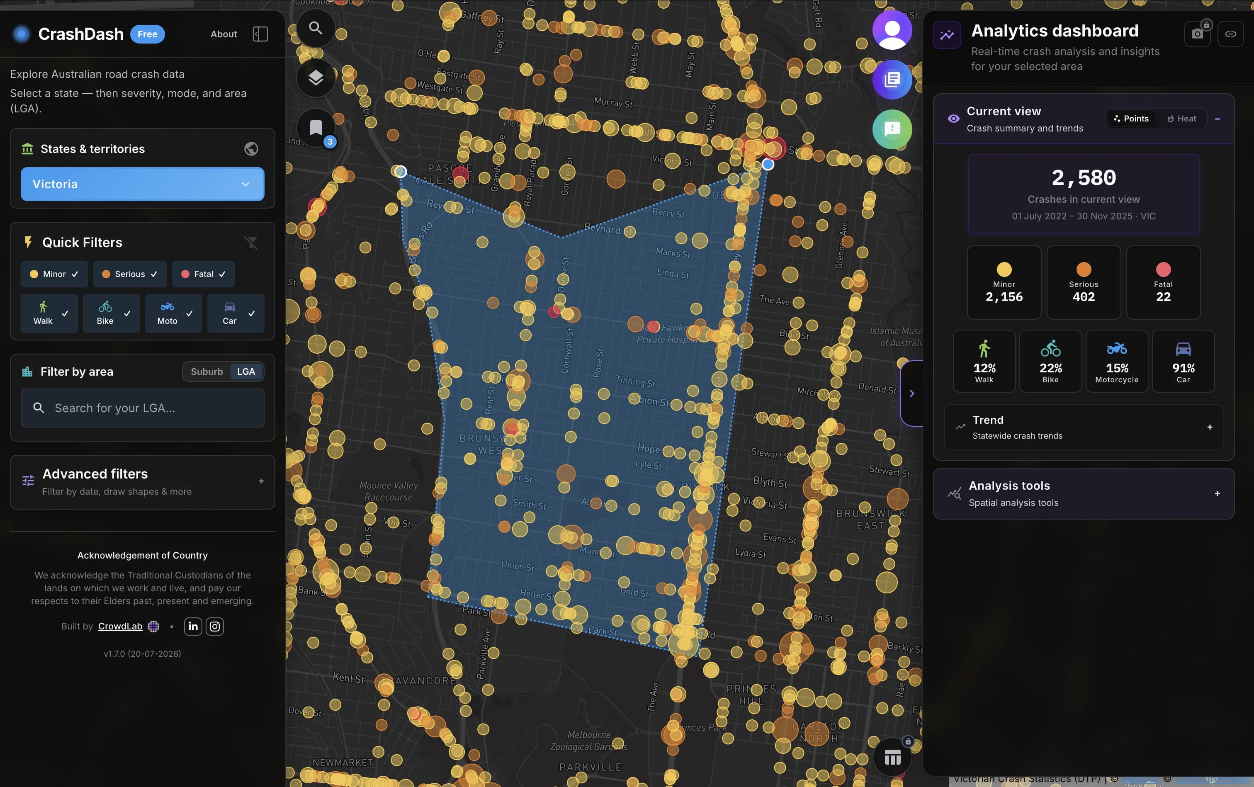The width and height of the screenshot is (1254, 787).
Task: Click the eye icon beside Current view
Action: [x=953, y=119]
